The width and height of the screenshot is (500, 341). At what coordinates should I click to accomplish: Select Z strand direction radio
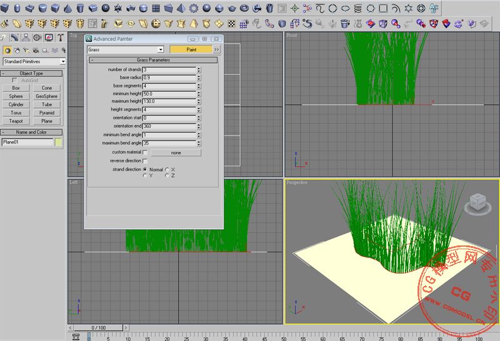click(x=167, y=175)
